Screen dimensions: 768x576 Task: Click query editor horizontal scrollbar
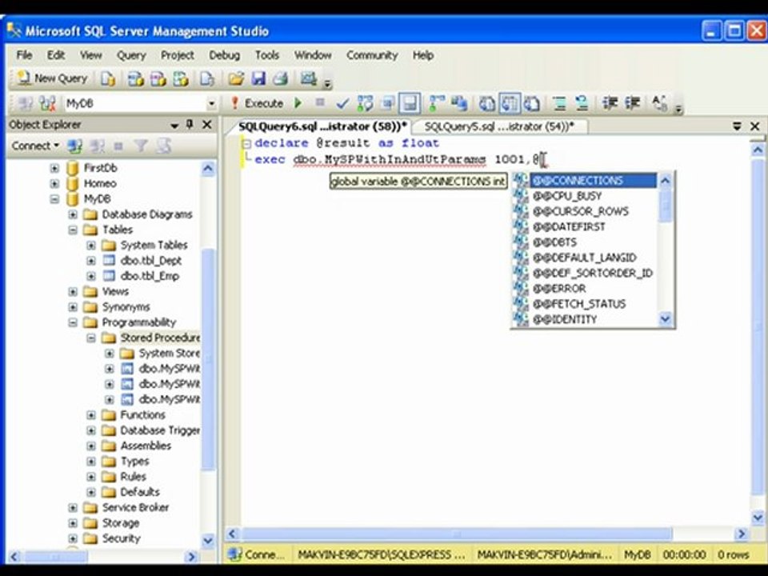point(456,534)
